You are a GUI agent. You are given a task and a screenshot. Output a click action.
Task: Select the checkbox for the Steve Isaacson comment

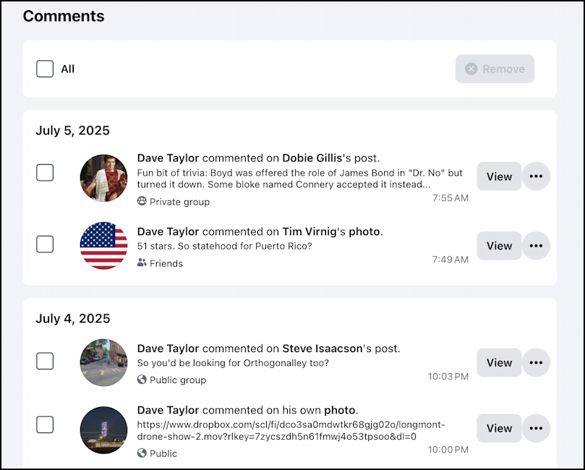[x=45, y=361]
